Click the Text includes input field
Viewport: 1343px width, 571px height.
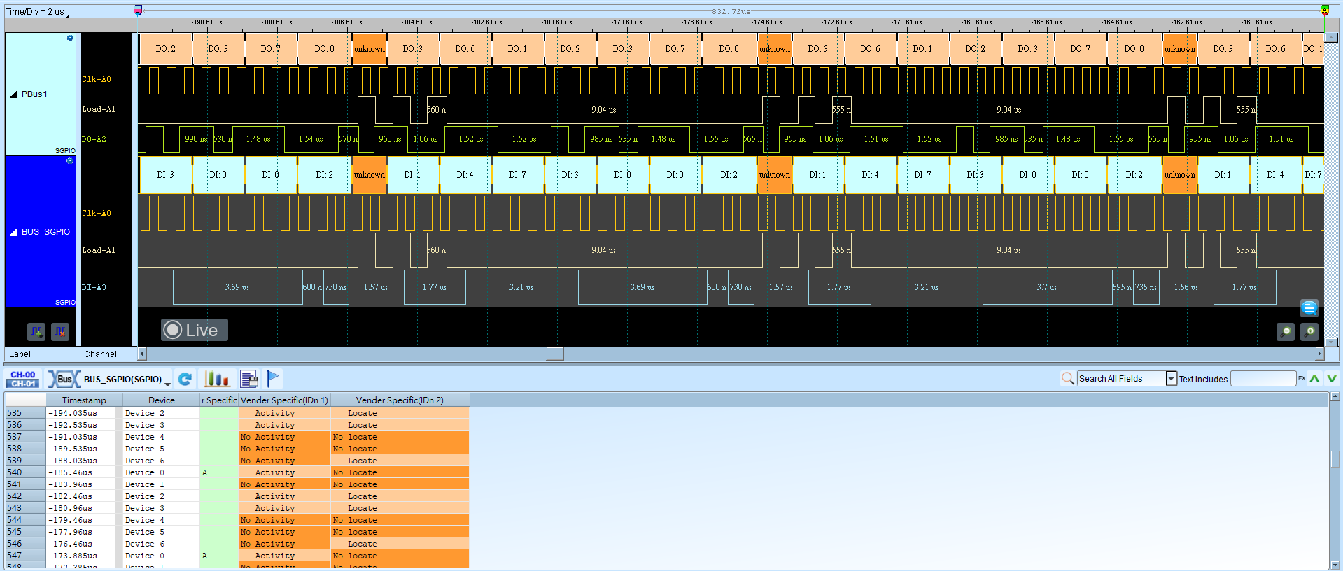point(1263,378)
